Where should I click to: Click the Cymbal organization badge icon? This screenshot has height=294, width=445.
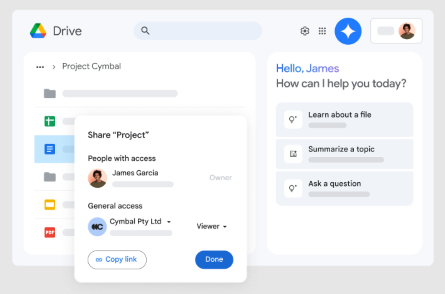click(98, 227)
